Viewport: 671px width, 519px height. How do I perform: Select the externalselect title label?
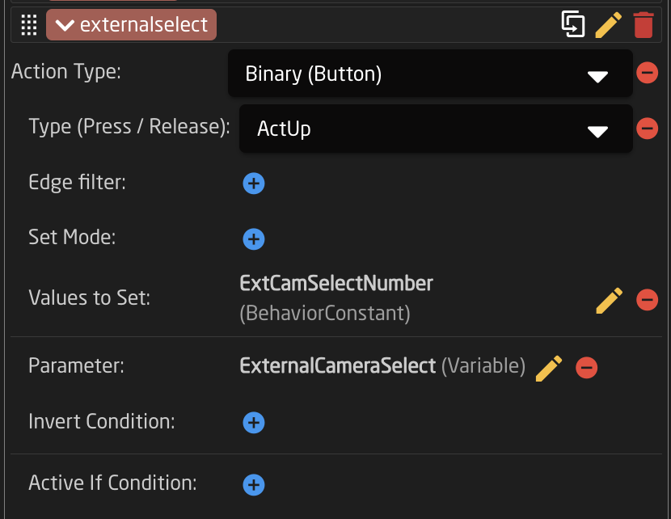pyautogui.click(x=144, y=24)
